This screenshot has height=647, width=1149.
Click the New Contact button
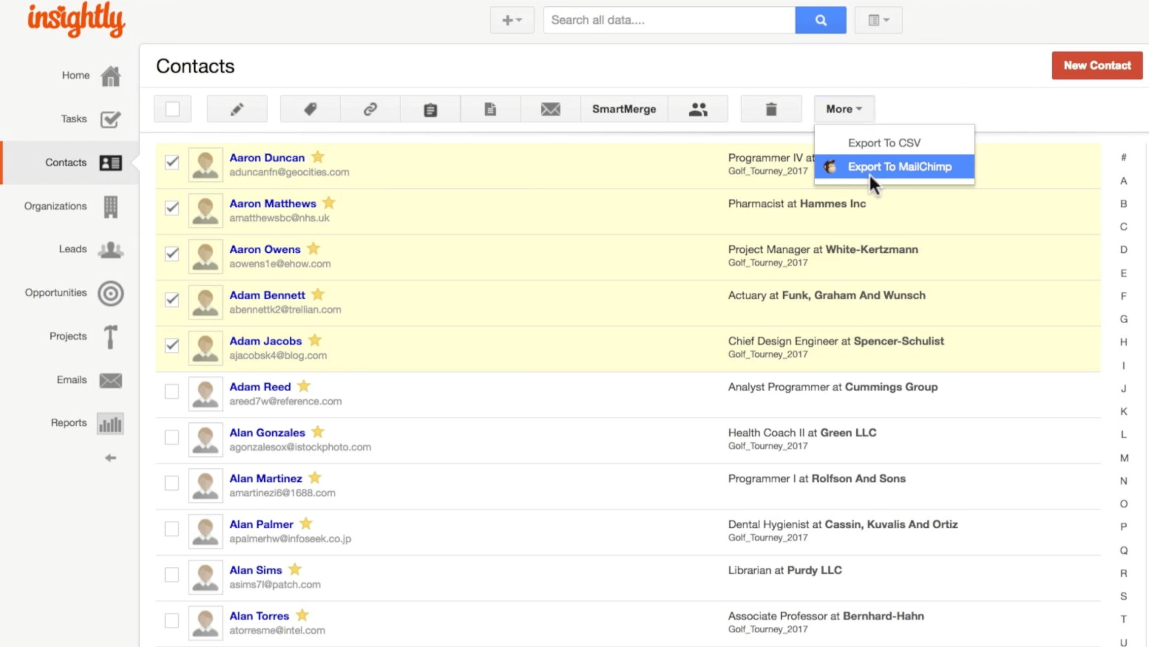tap(1096, 65)
